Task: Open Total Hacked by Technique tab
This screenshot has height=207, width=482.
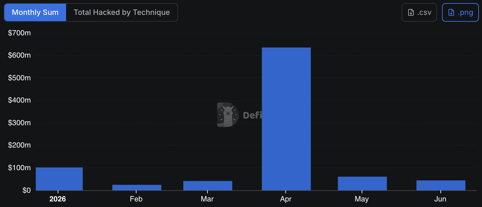Action: pos(122,12)
